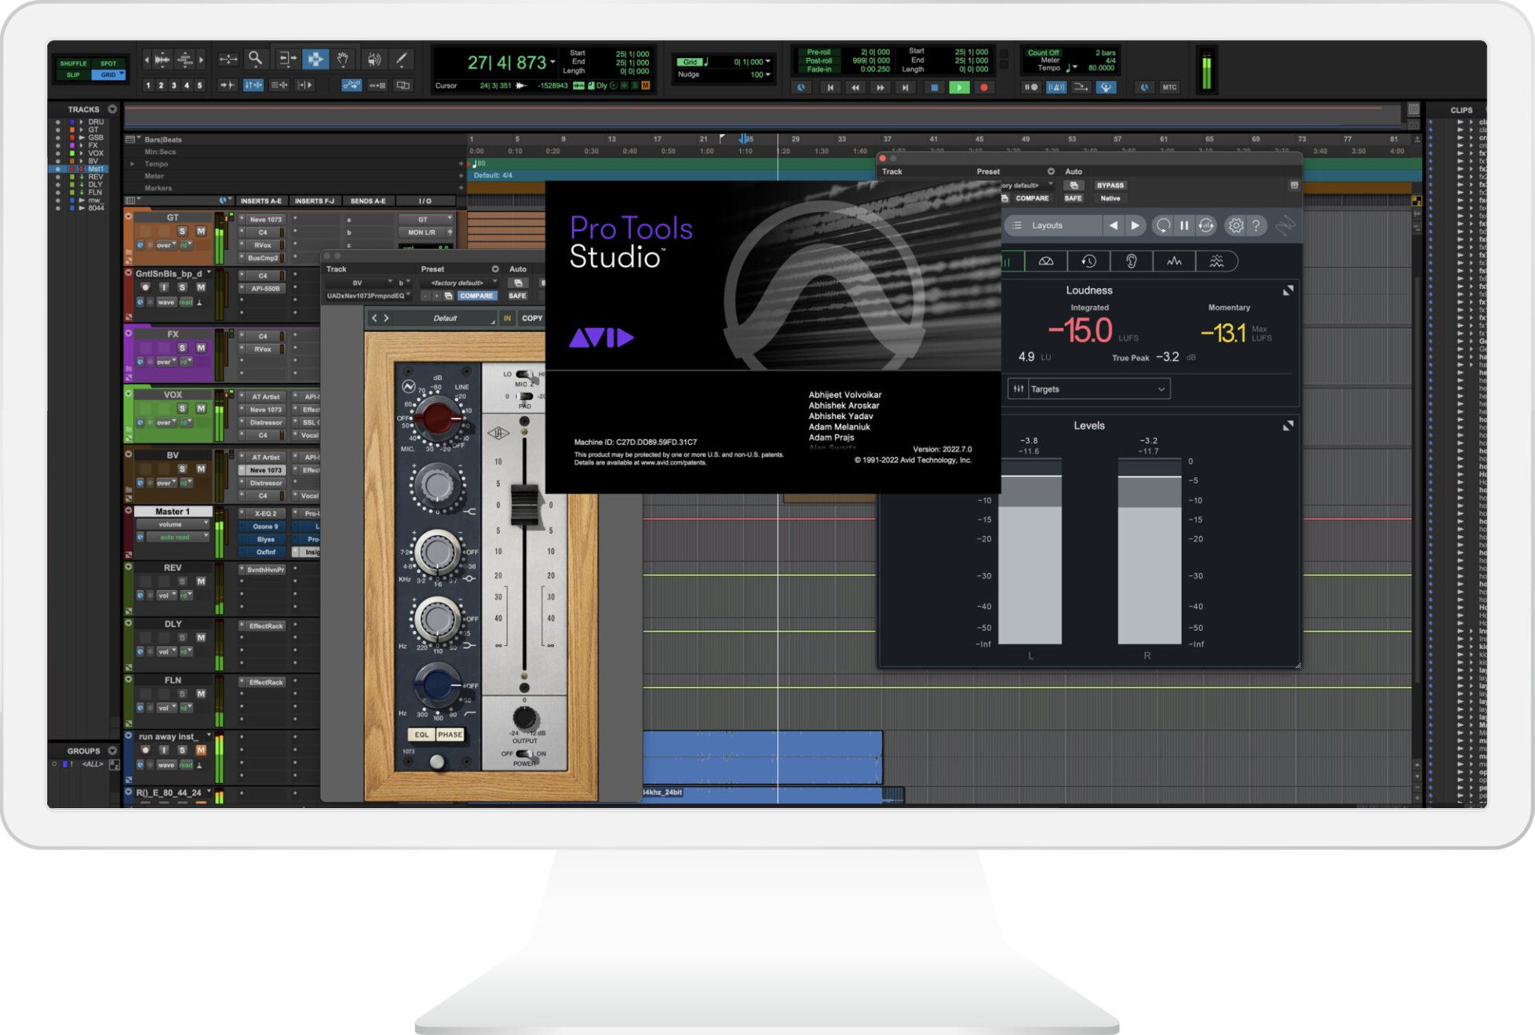Click the reset circular arrow in loudness plugin

point(1163,226)
